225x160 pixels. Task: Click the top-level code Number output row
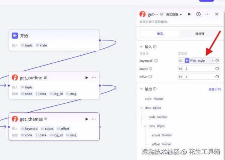click(154, 99)
